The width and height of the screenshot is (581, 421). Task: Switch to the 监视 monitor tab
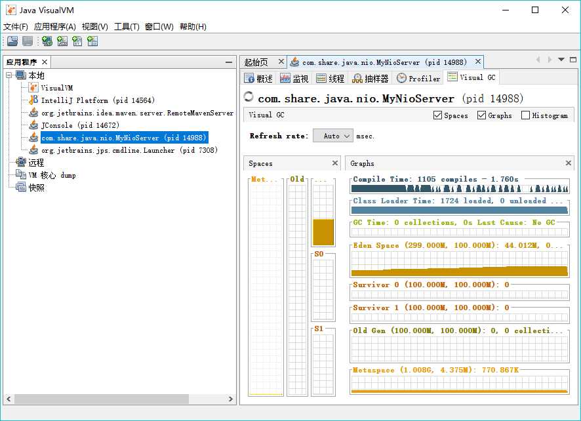294,79
